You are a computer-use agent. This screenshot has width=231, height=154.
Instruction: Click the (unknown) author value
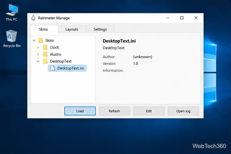pos(142,57)
